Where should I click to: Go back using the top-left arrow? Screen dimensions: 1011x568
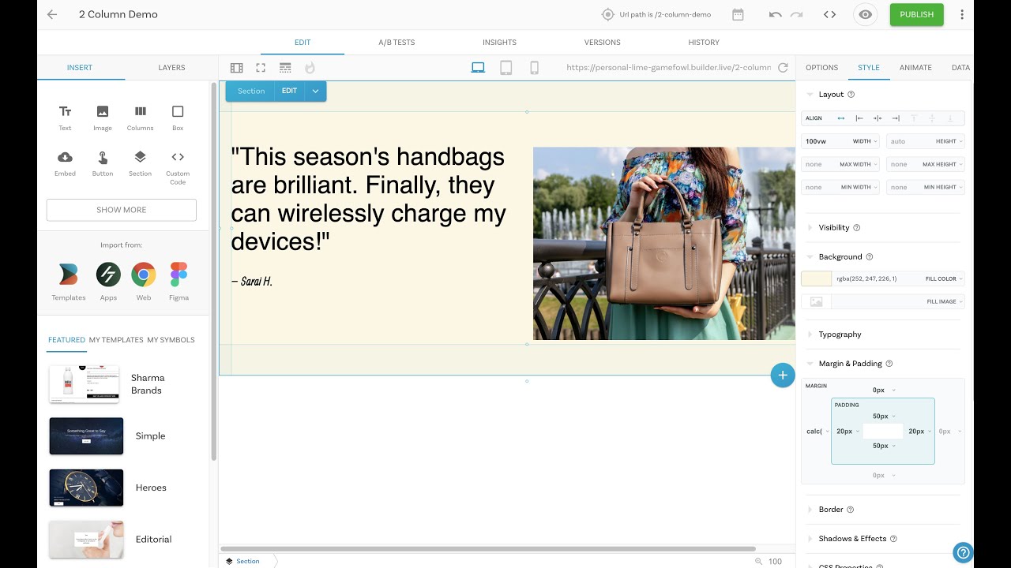[52, 14]
